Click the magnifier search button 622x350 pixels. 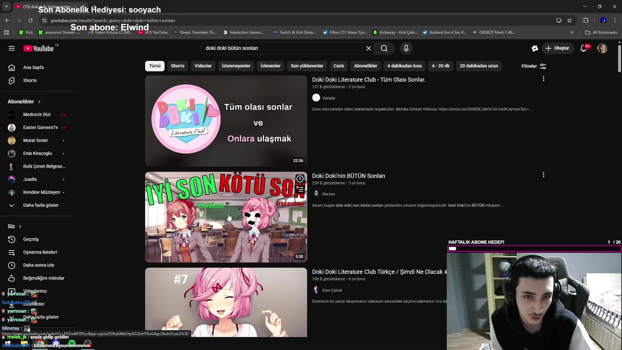384,48
